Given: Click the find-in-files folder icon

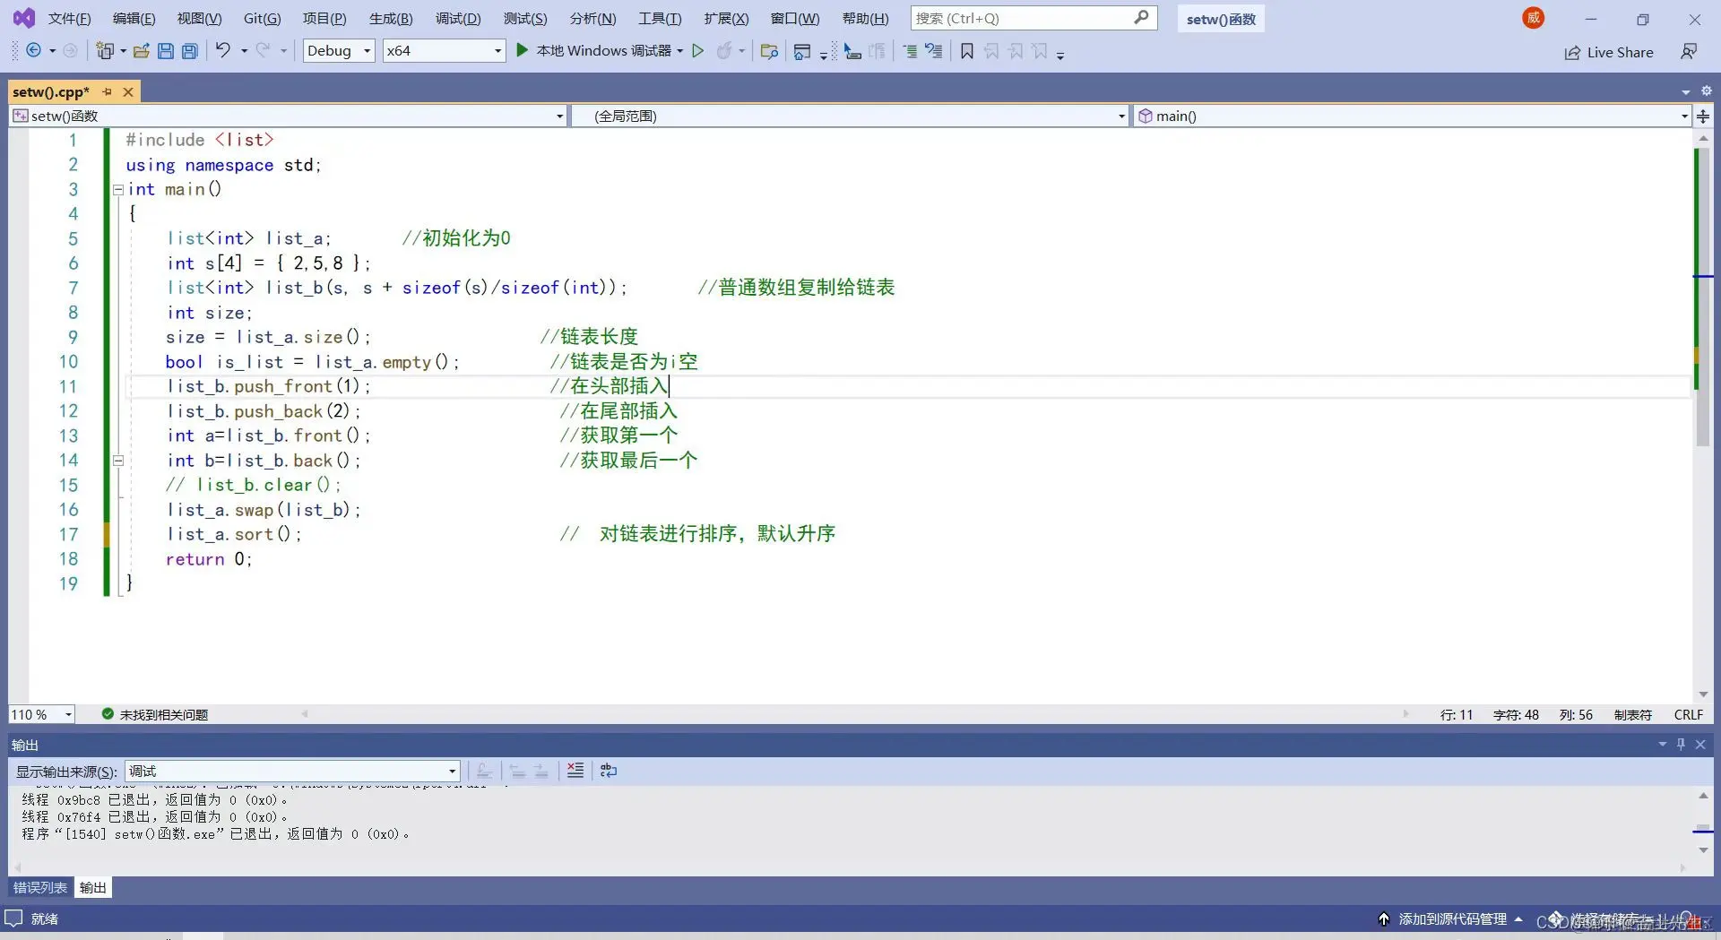Looking at the screenshot, I should point(768,51).
